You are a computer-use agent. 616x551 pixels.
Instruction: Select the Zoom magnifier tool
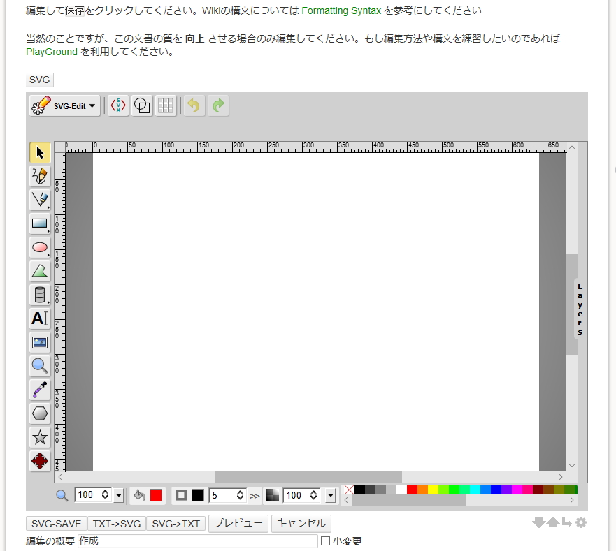click(39, 365)
